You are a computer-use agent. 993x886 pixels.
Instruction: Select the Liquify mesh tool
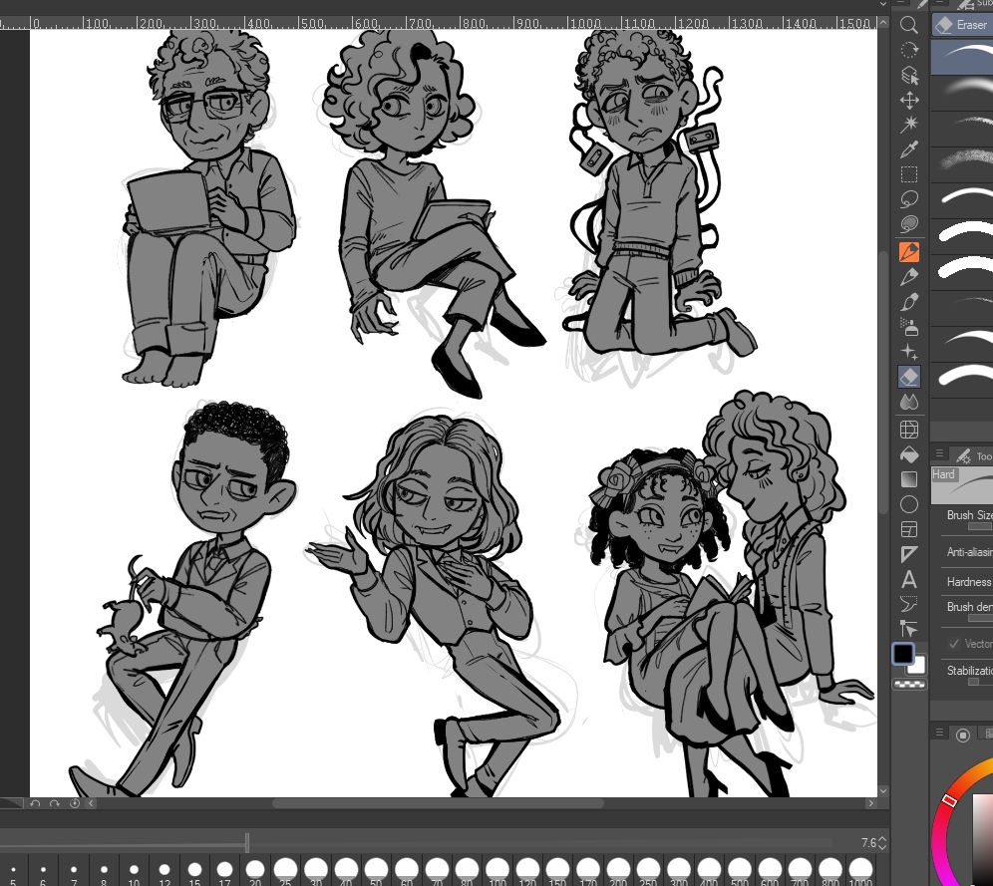tap(909, 430)
